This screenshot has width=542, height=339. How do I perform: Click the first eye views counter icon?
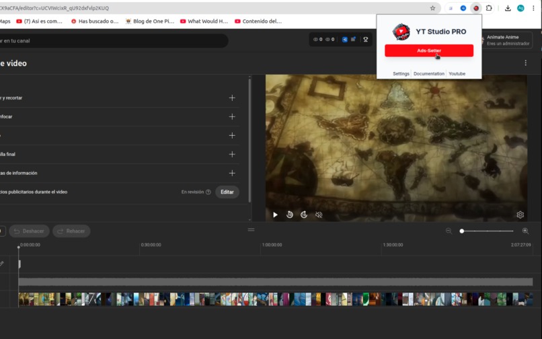tap(315, 40)
